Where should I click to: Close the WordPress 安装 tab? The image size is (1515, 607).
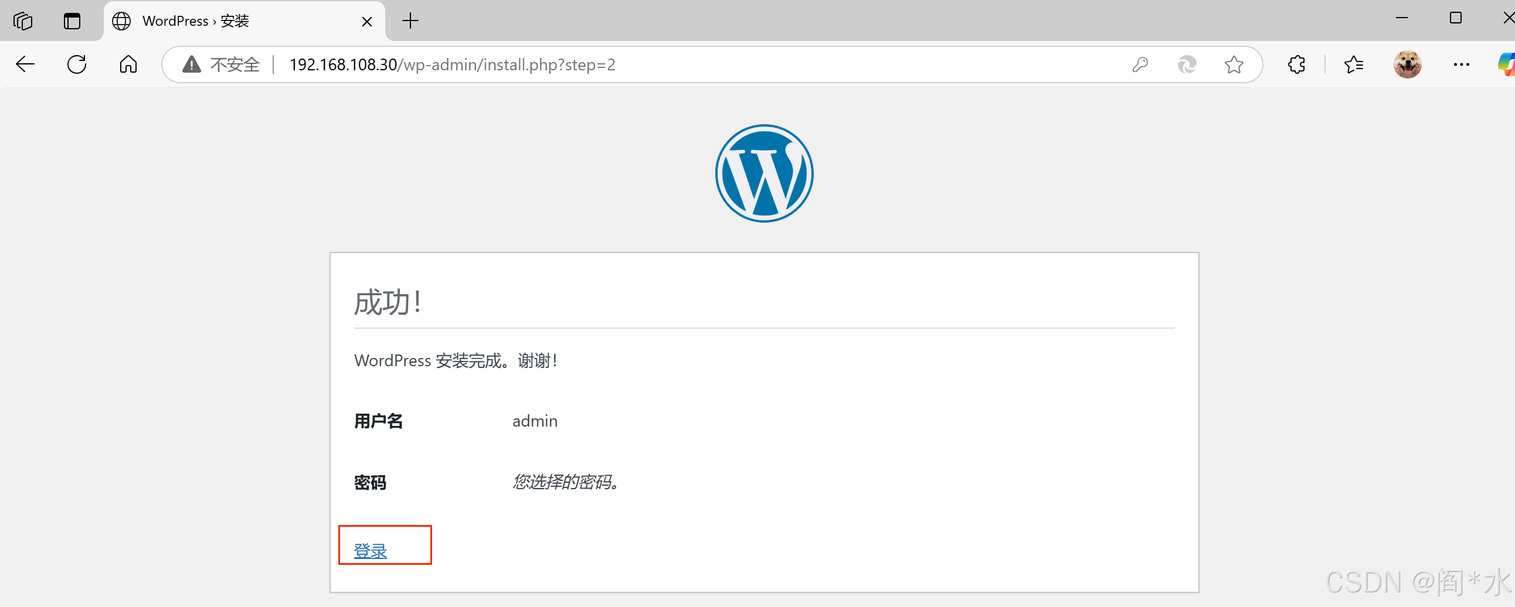tap(367, 22)
